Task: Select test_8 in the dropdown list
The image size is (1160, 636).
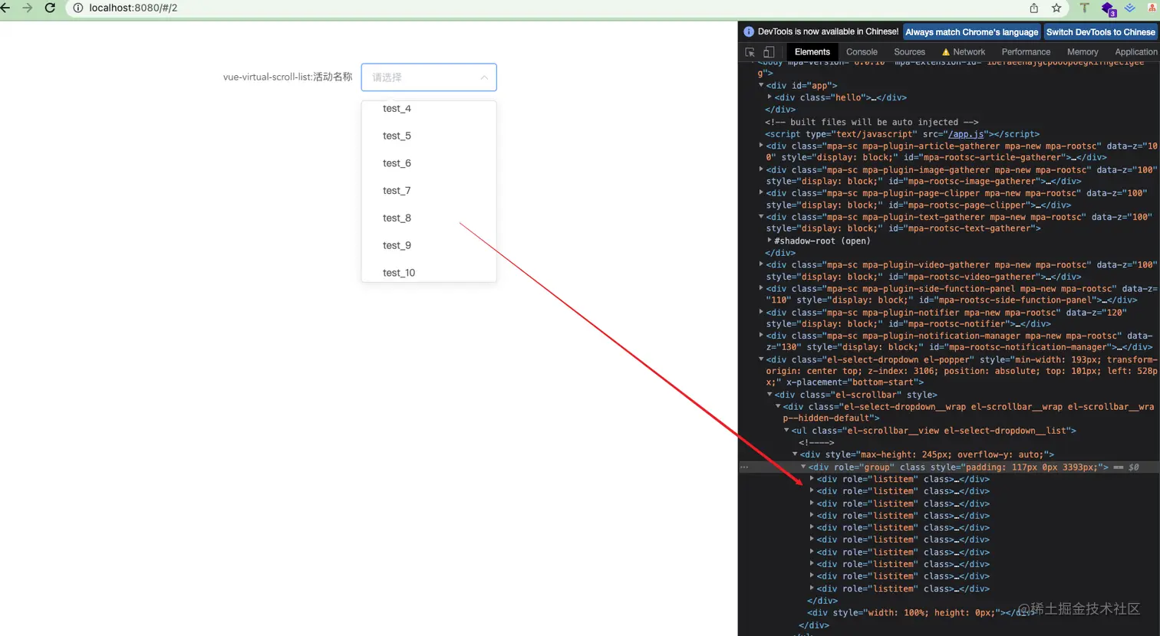Action: tap(429, 218)
